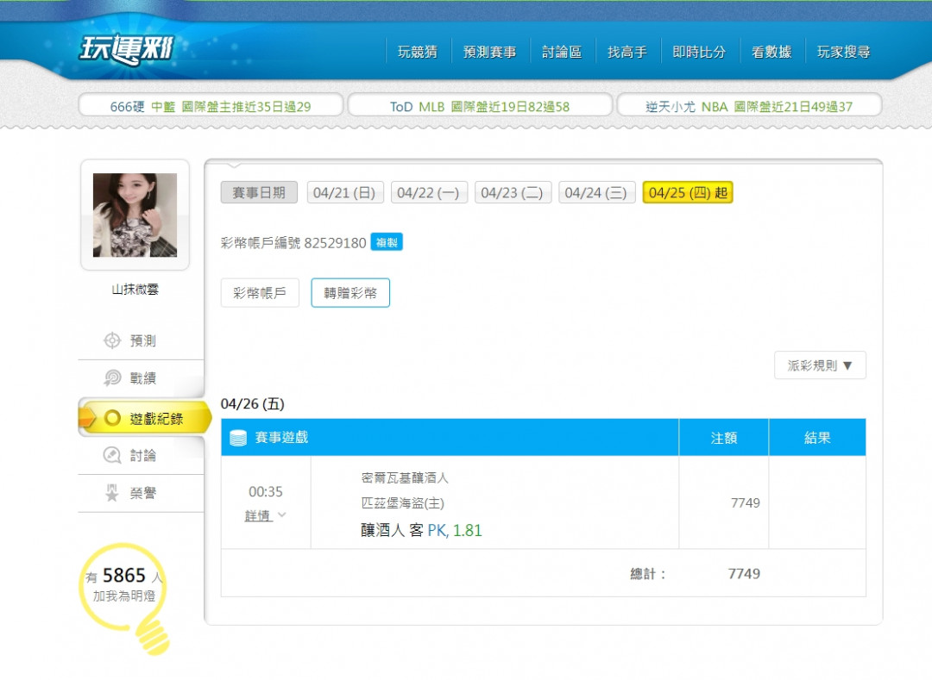Click the 結果 column header
Image resolution: width=932 pixels, height=680 pixels.
[817, 438]
